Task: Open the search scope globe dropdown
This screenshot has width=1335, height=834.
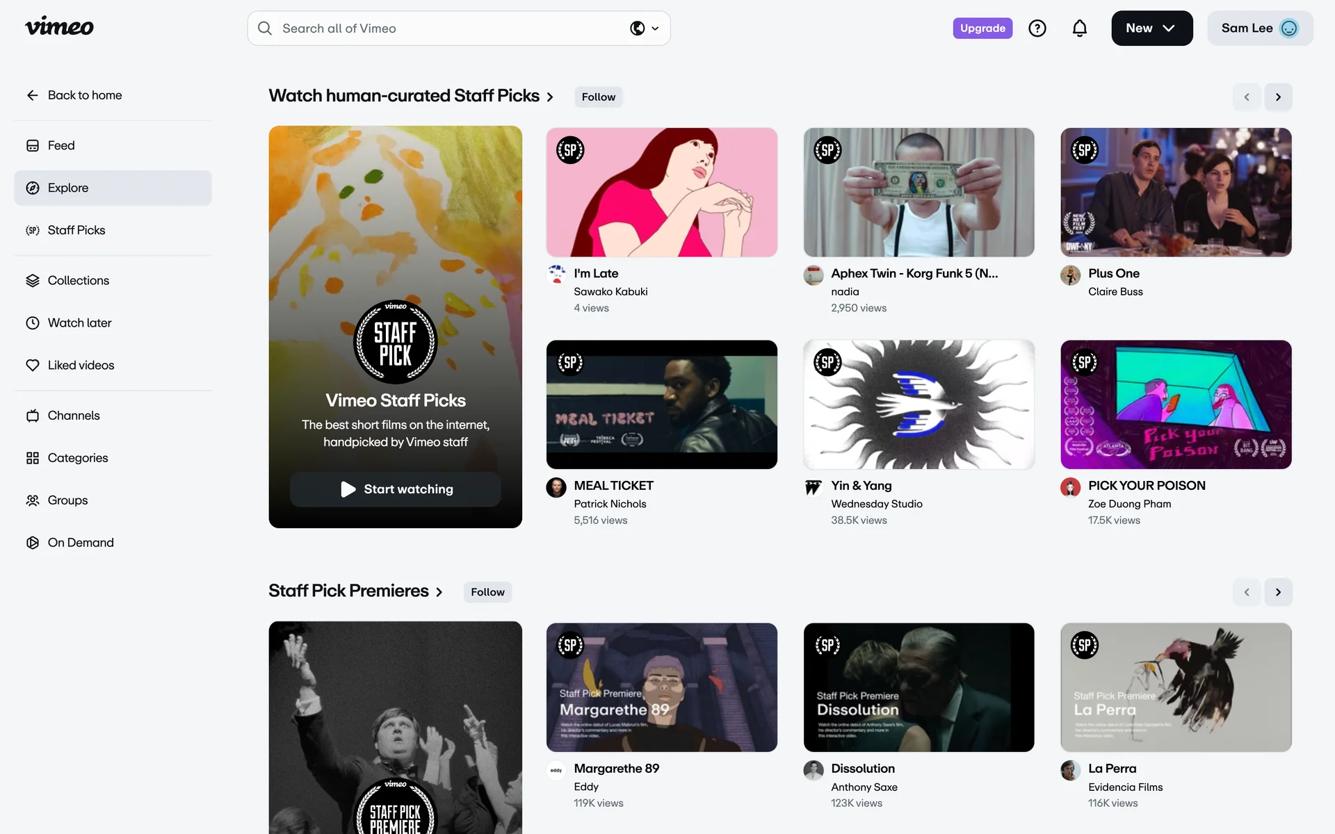Action: point(644,28)
